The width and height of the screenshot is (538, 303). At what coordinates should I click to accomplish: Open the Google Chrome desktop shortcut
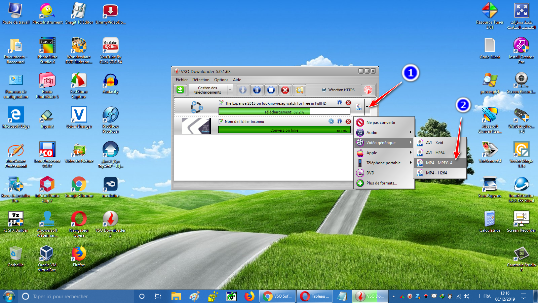(79, 187)
